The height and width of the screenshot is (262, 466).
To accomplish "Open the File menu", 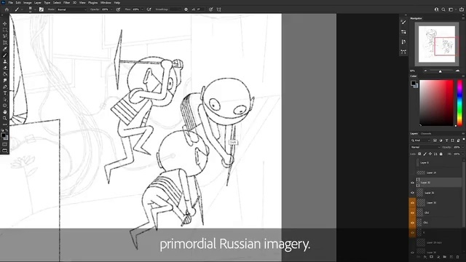I will [x=10, y=3].
